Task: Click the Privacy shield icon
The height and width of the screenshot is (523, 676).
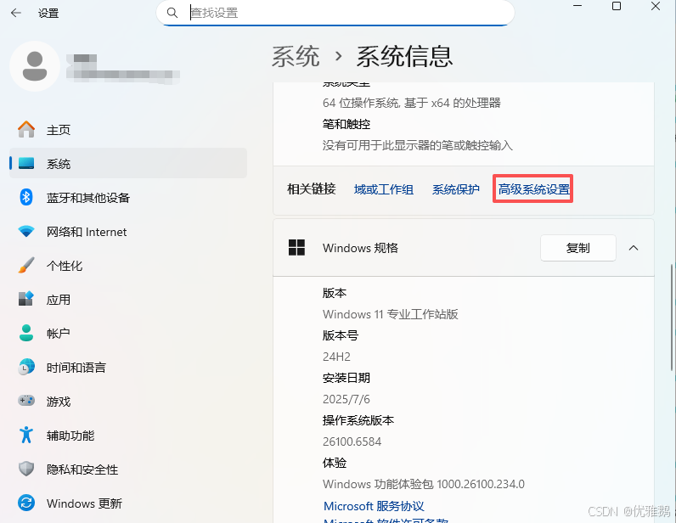Action: (x=26, y=470)
